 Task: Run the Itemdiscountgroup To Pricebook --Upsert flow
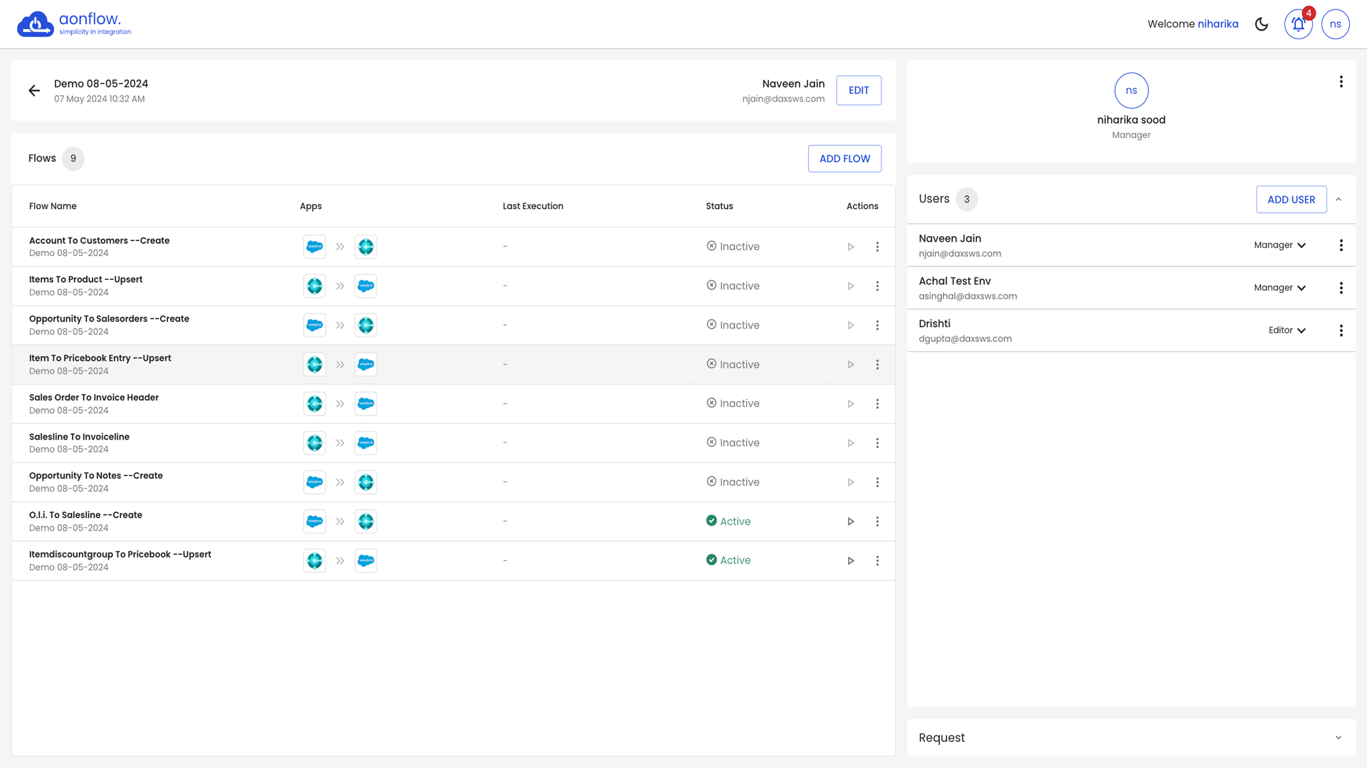(x=850, y=560)
